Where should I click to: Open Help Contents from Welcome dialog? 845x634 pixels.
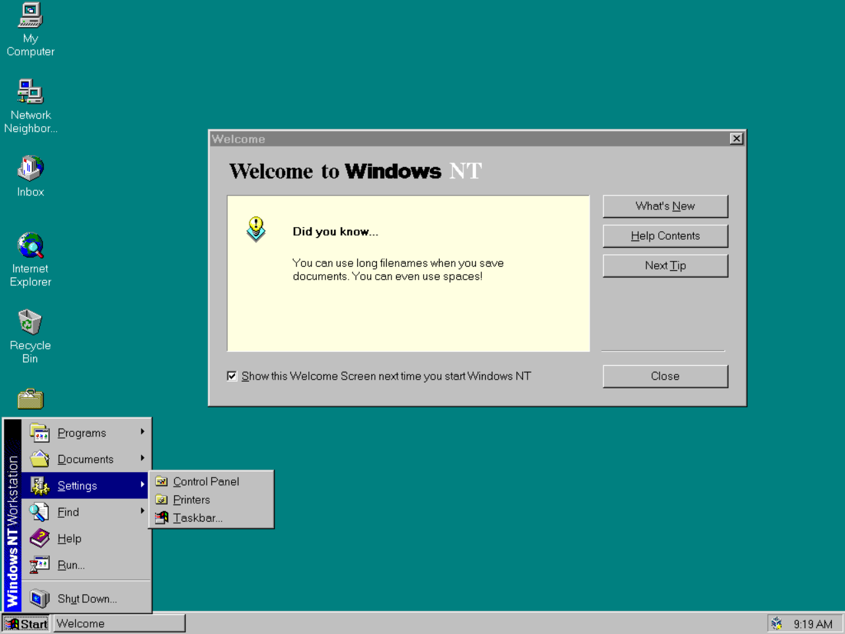point(665,236)
